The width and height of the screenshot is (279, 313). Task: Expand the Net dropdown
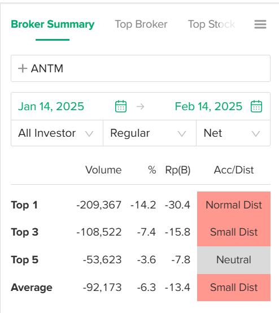(233, 133)
